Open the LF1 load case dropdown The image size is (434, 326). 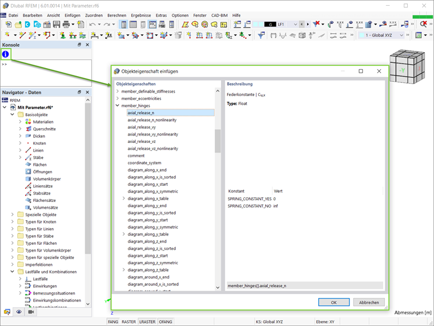point(295,25)
